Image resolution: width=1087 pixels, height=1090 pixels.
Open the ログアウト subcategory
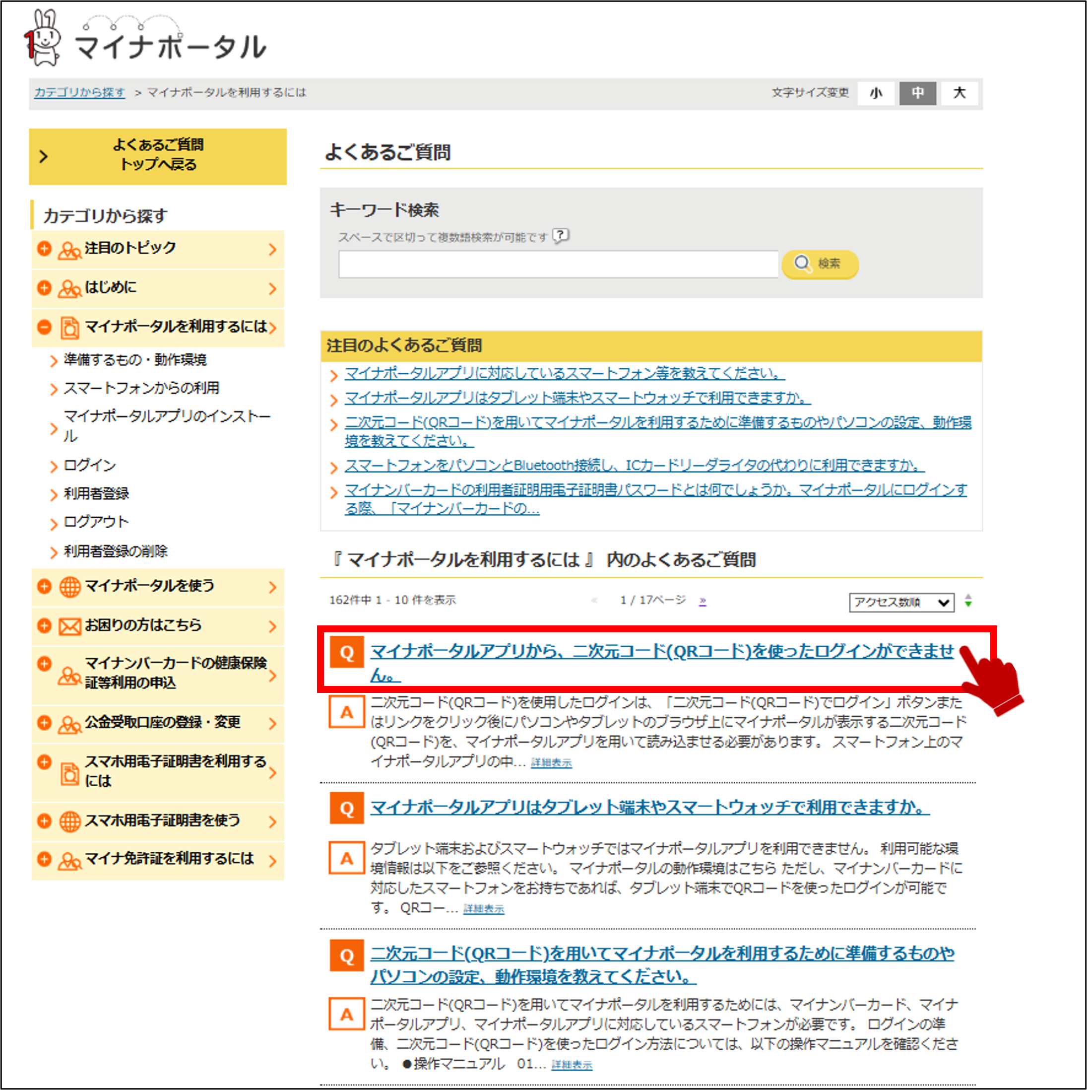coord(96,522)
